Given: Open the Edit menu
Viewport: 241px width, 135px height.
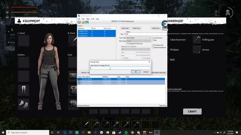Looking at the screenshot, I should point(83,19).
